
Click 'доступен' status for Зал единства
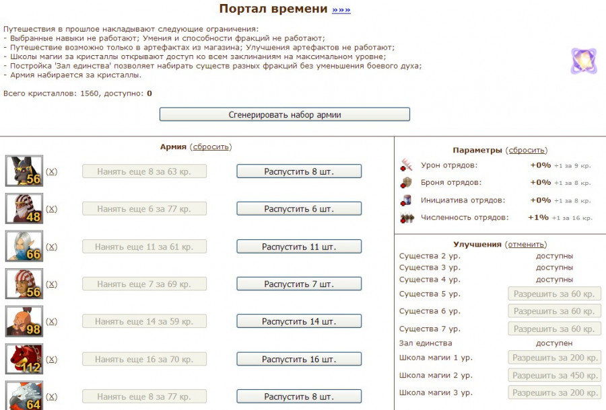pyautogui.click(x=554, y=343)
